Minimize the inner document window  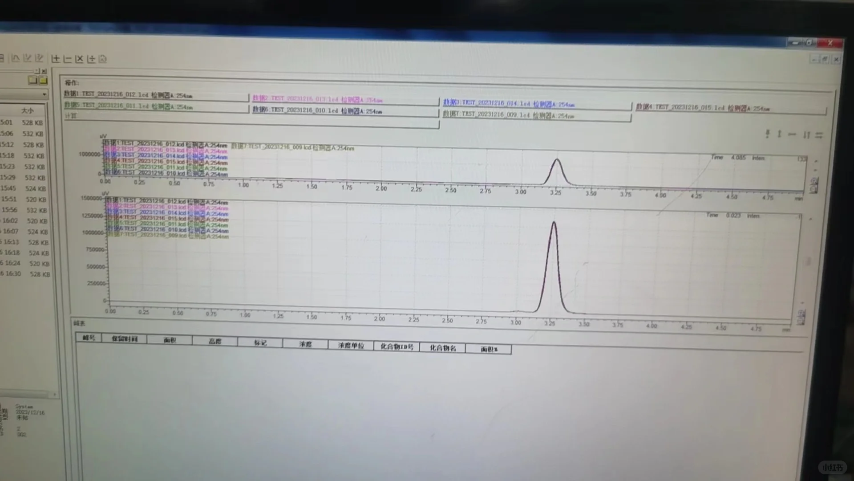(x=814, y=59)
